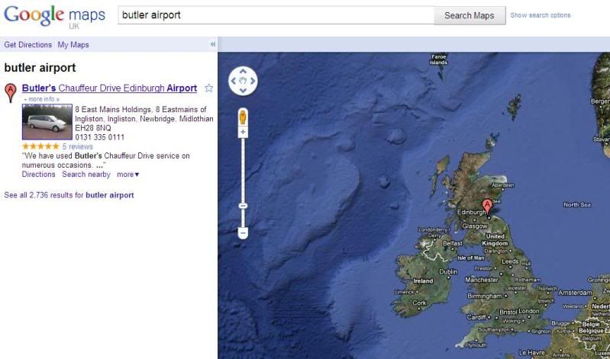This screenshot has height=359, width=610.
Task: Select the Street View pegman icon
Action: point(243,117)
